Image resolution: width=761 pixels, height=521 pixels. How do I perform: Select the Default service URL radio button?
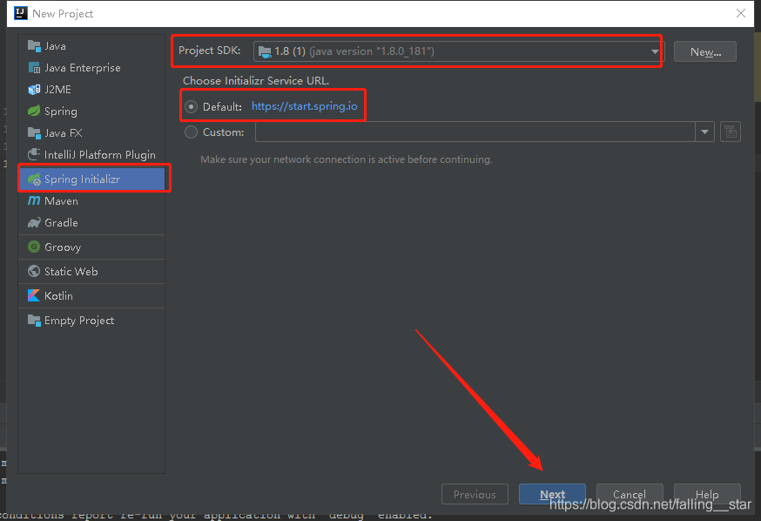tap(192, 106)
